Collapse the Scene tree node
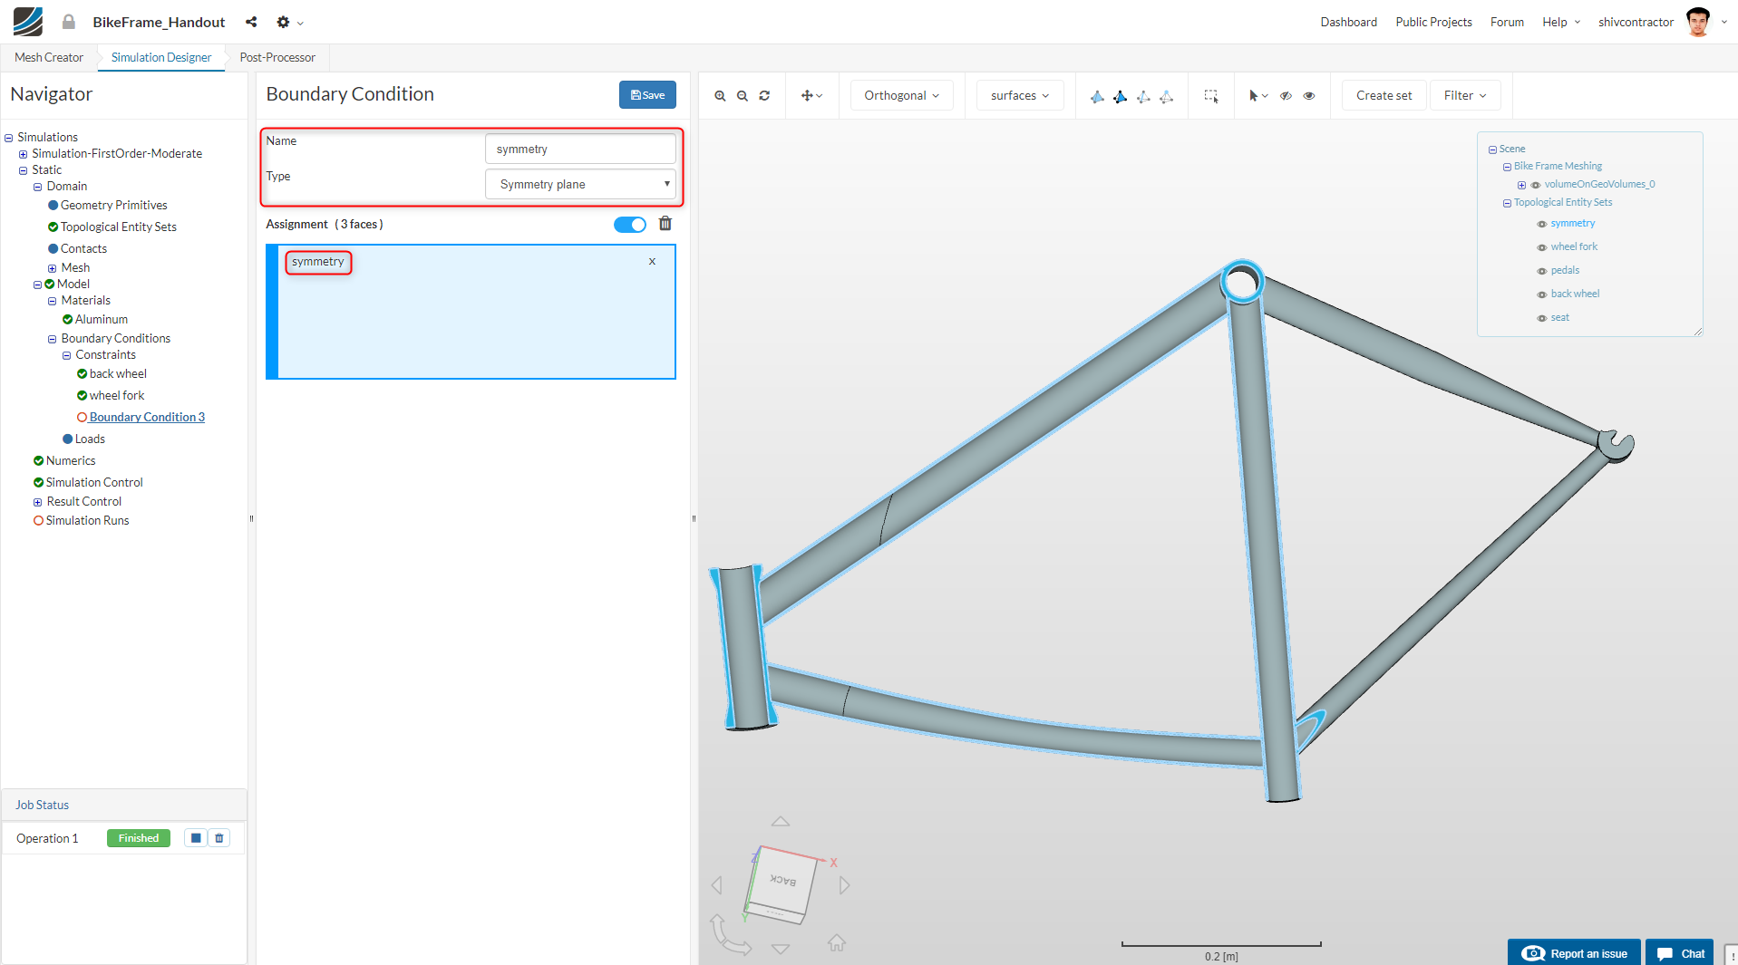The height and width of the screenshot is (965, 1738). click(1492, 150)
